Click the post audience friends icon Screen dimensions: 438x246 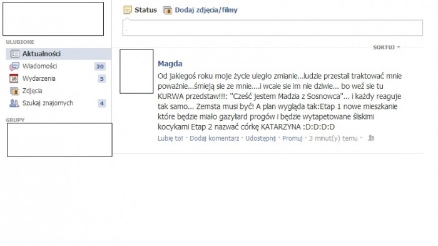coord(371,138)
